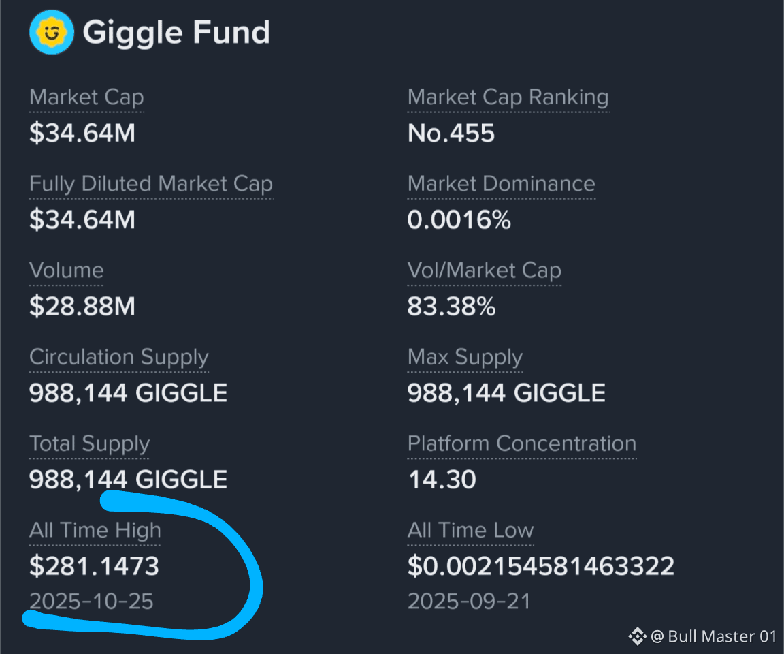Tap the Platform Concentration label
784x654 pixels.
522,444
